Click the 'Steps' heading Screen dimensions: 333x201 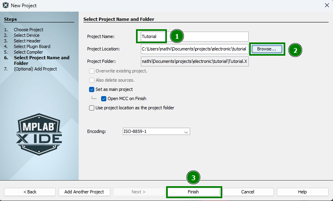[x=10, y=19]
